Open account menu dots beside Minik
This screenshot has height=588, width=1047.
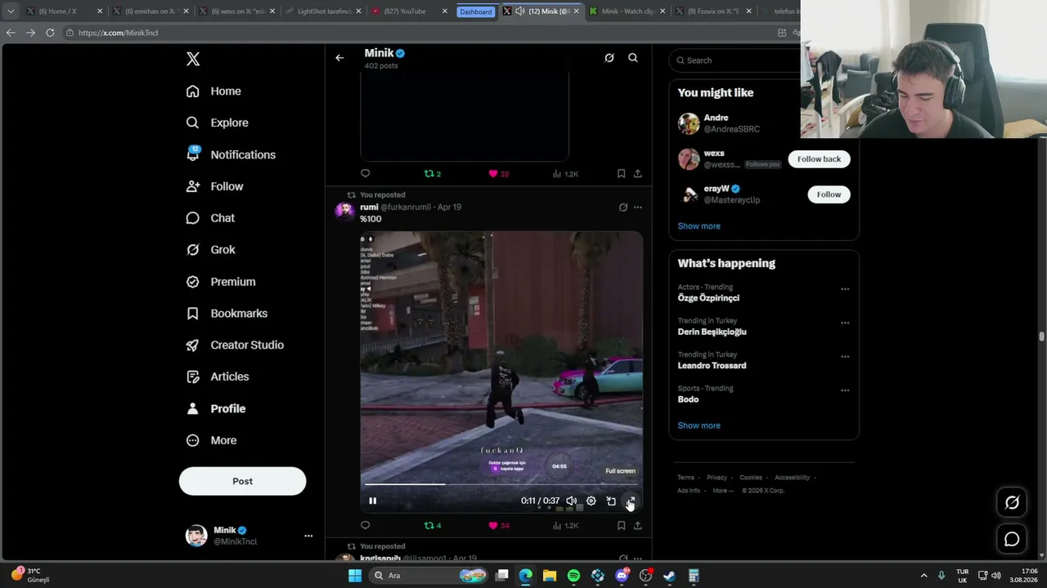(x=308, y=536)
